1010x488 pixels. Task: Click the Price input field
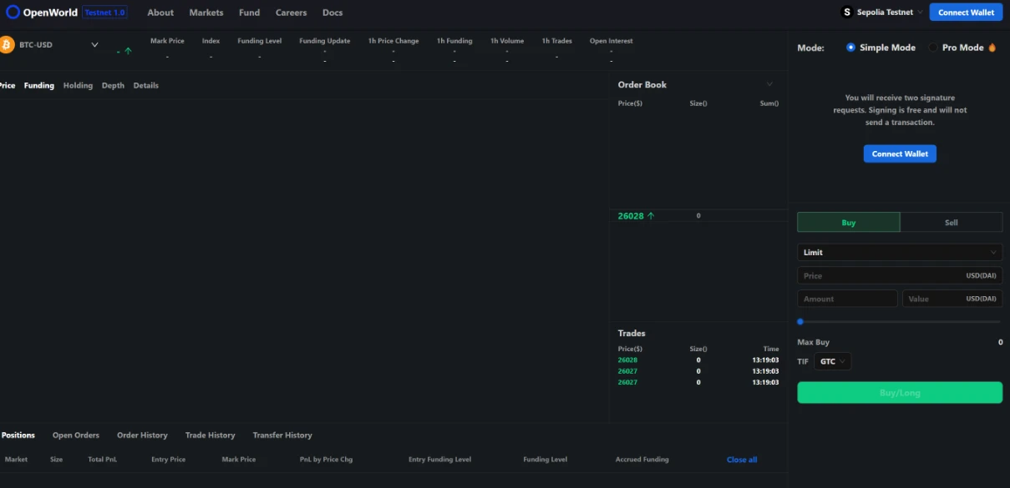(877, 275)
